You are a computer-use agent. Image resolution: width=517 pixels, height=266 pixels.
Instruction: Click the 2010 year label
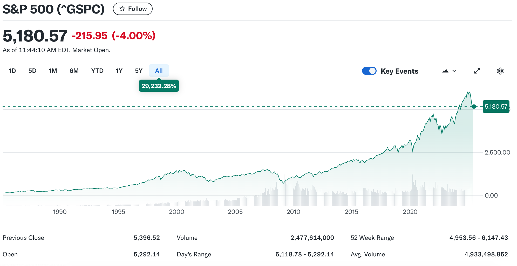(x=293, y=212)
